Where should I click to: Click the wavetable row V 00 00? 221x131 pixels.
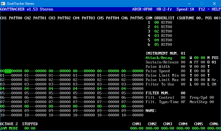coord(197,66)
